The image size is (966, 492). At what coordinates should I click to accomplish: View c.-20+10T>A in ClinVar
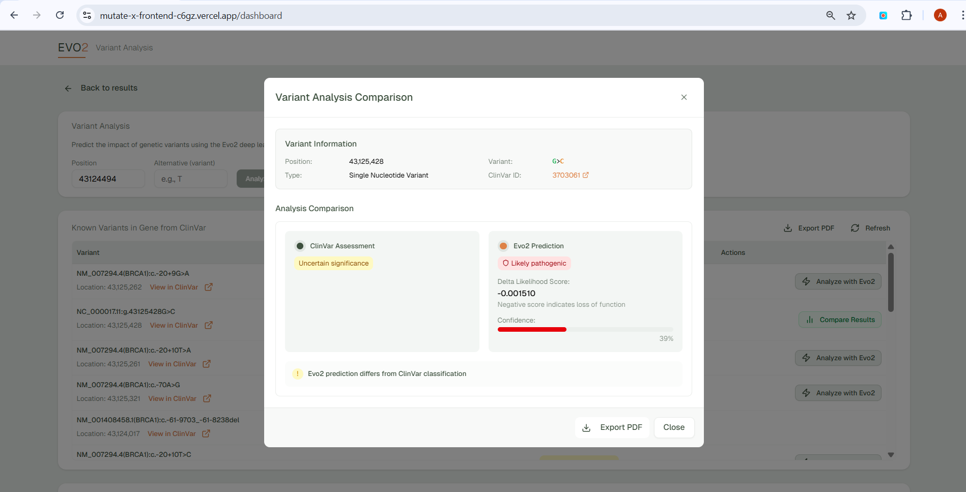coord(173,364)
